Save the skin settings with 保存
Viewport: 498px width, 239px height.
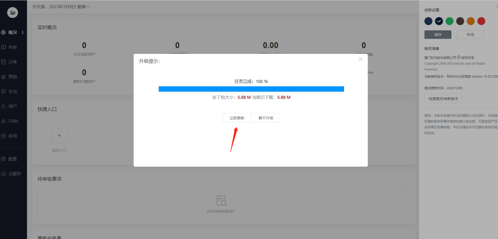[x=438, y=35]
